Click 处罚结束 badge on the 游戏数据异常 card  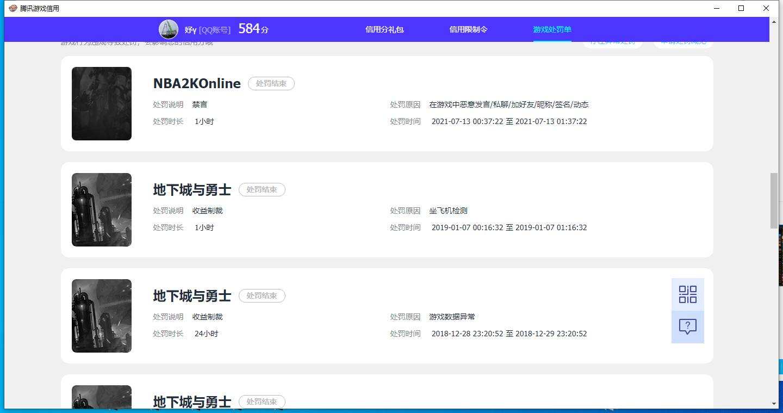point(262,295)
